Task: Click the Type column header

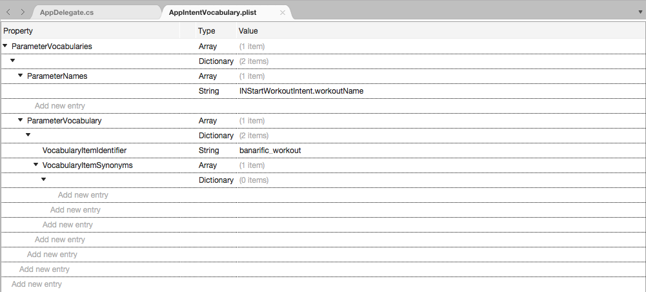Action: [207, 31]
